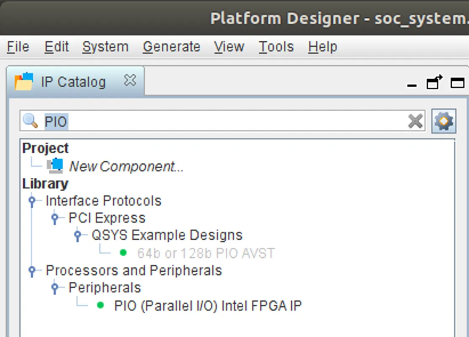Collapse the Processors and Peripherals branch
This screenshot has width=469, height=337.
tap(33, 270)
